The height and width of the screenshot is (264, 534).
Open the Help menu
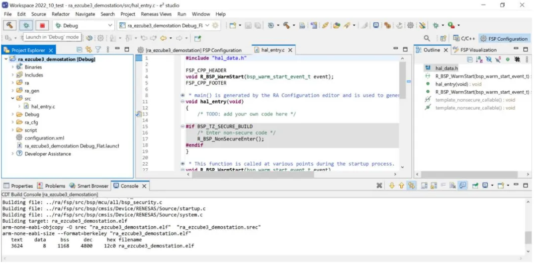tap(221, 14)
